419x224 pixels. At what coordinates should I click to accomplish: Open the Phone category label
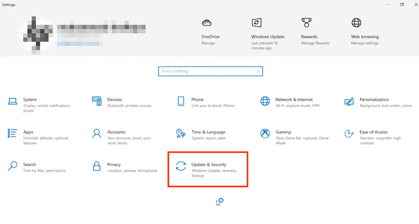click(197, 99)
